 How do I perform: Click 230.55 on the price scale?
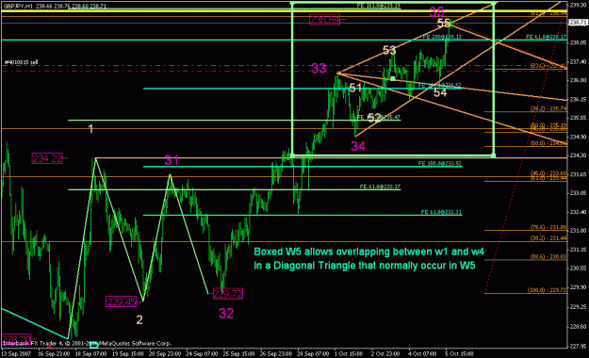[x=578, y=268]
